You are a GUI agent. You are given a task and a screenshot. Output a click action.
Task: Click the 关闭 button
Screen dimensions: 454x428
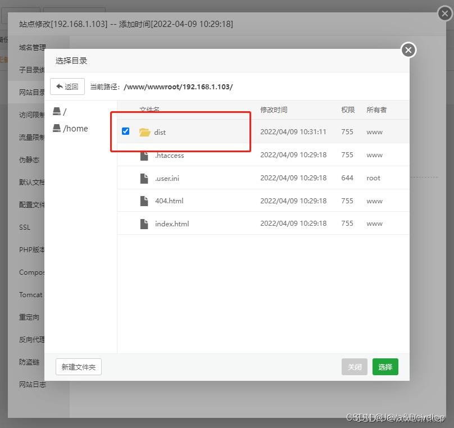[355, 367]
